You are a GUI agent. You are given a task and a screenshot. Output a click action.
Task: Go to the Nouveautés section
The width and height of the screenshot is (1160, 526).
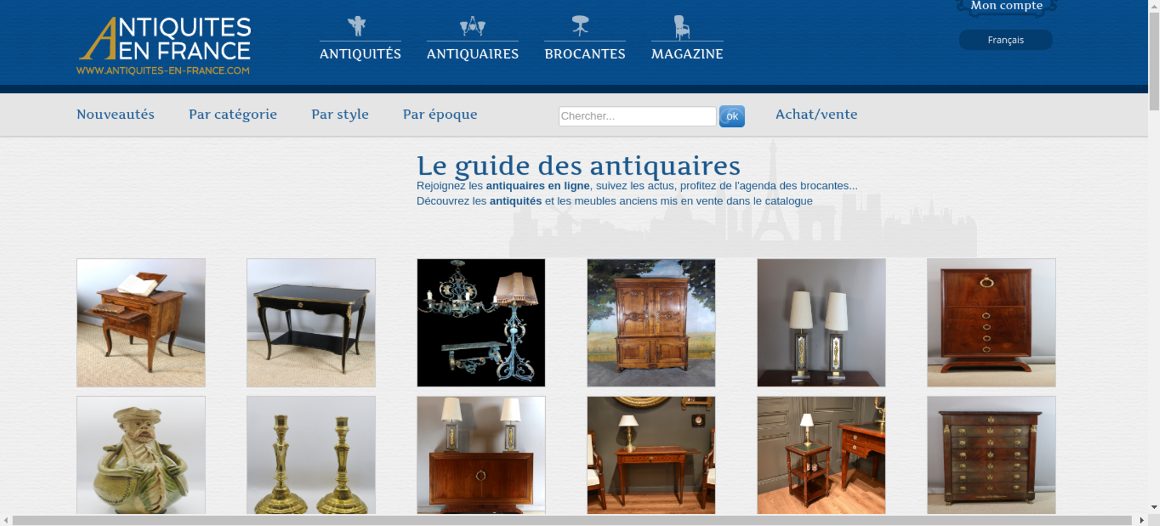point(115,114)
